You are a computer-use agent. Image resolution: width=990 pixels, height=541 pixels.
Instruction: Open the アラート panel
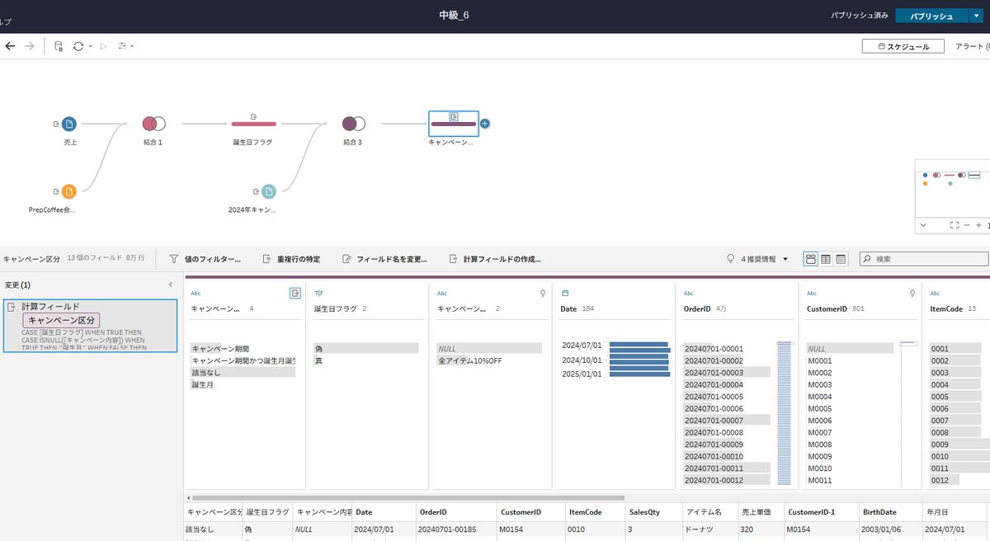(972, 46)
